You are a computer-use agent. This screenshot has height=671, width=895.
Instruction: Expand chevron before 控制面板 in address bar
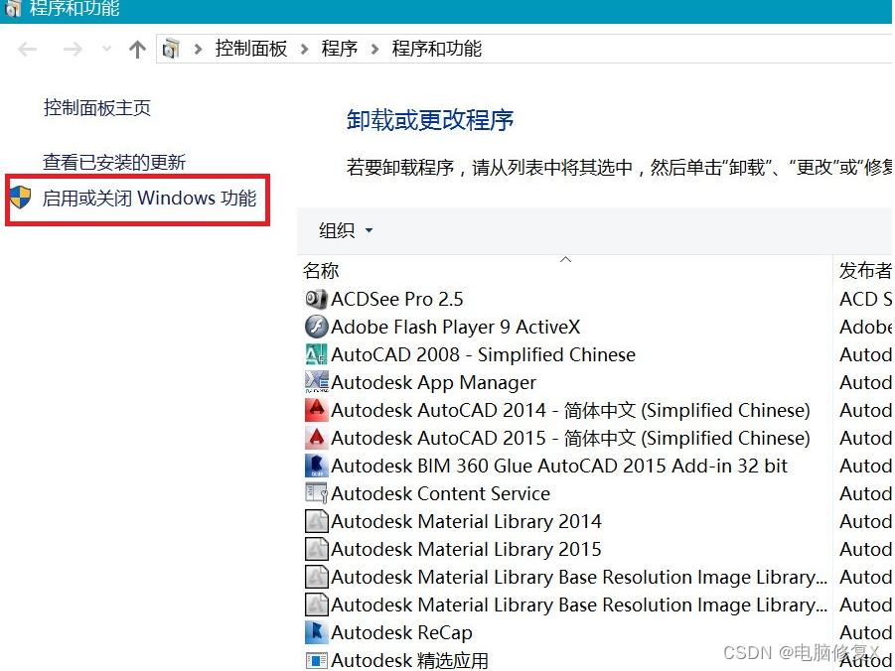198,49
